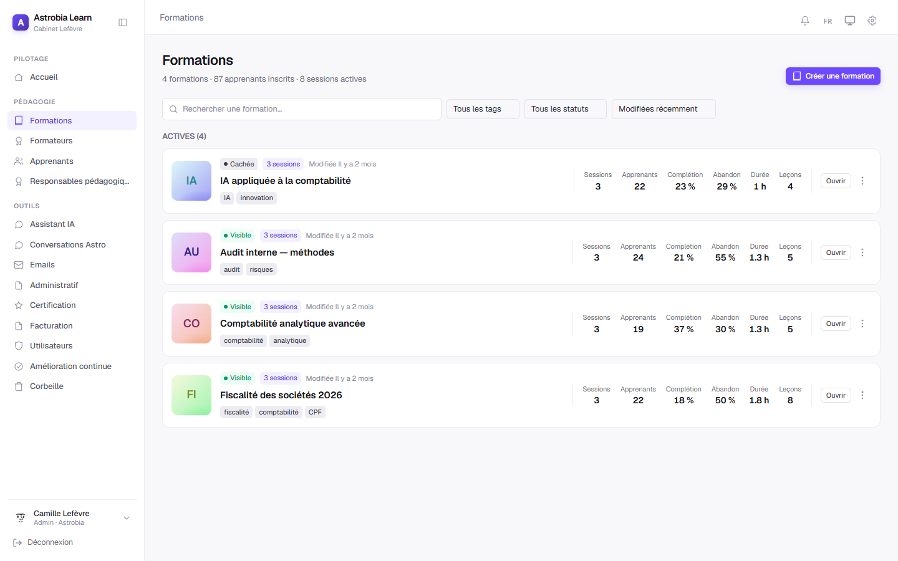Click the Astrobia Learn logo
This screenshot has height=561, width=898.
[x=21, y=22]
